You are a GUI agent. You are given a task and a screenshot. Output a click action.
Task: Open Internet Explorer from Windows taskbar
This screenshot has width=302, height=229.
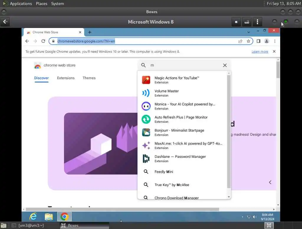33,217
